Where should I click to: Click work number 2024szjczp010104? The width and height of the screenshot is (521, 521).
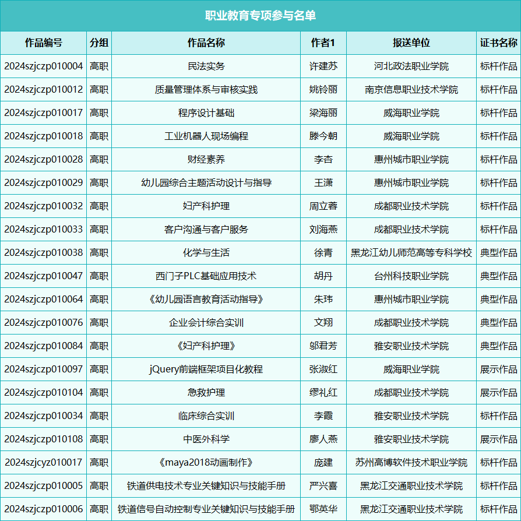tap(44, 392)
